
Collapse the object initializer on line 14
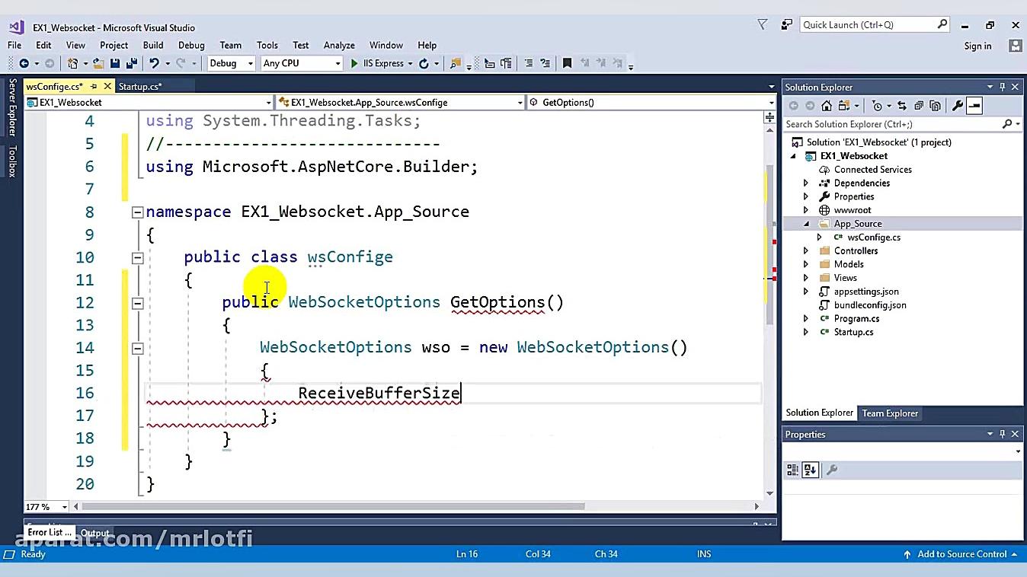point(137,349)
